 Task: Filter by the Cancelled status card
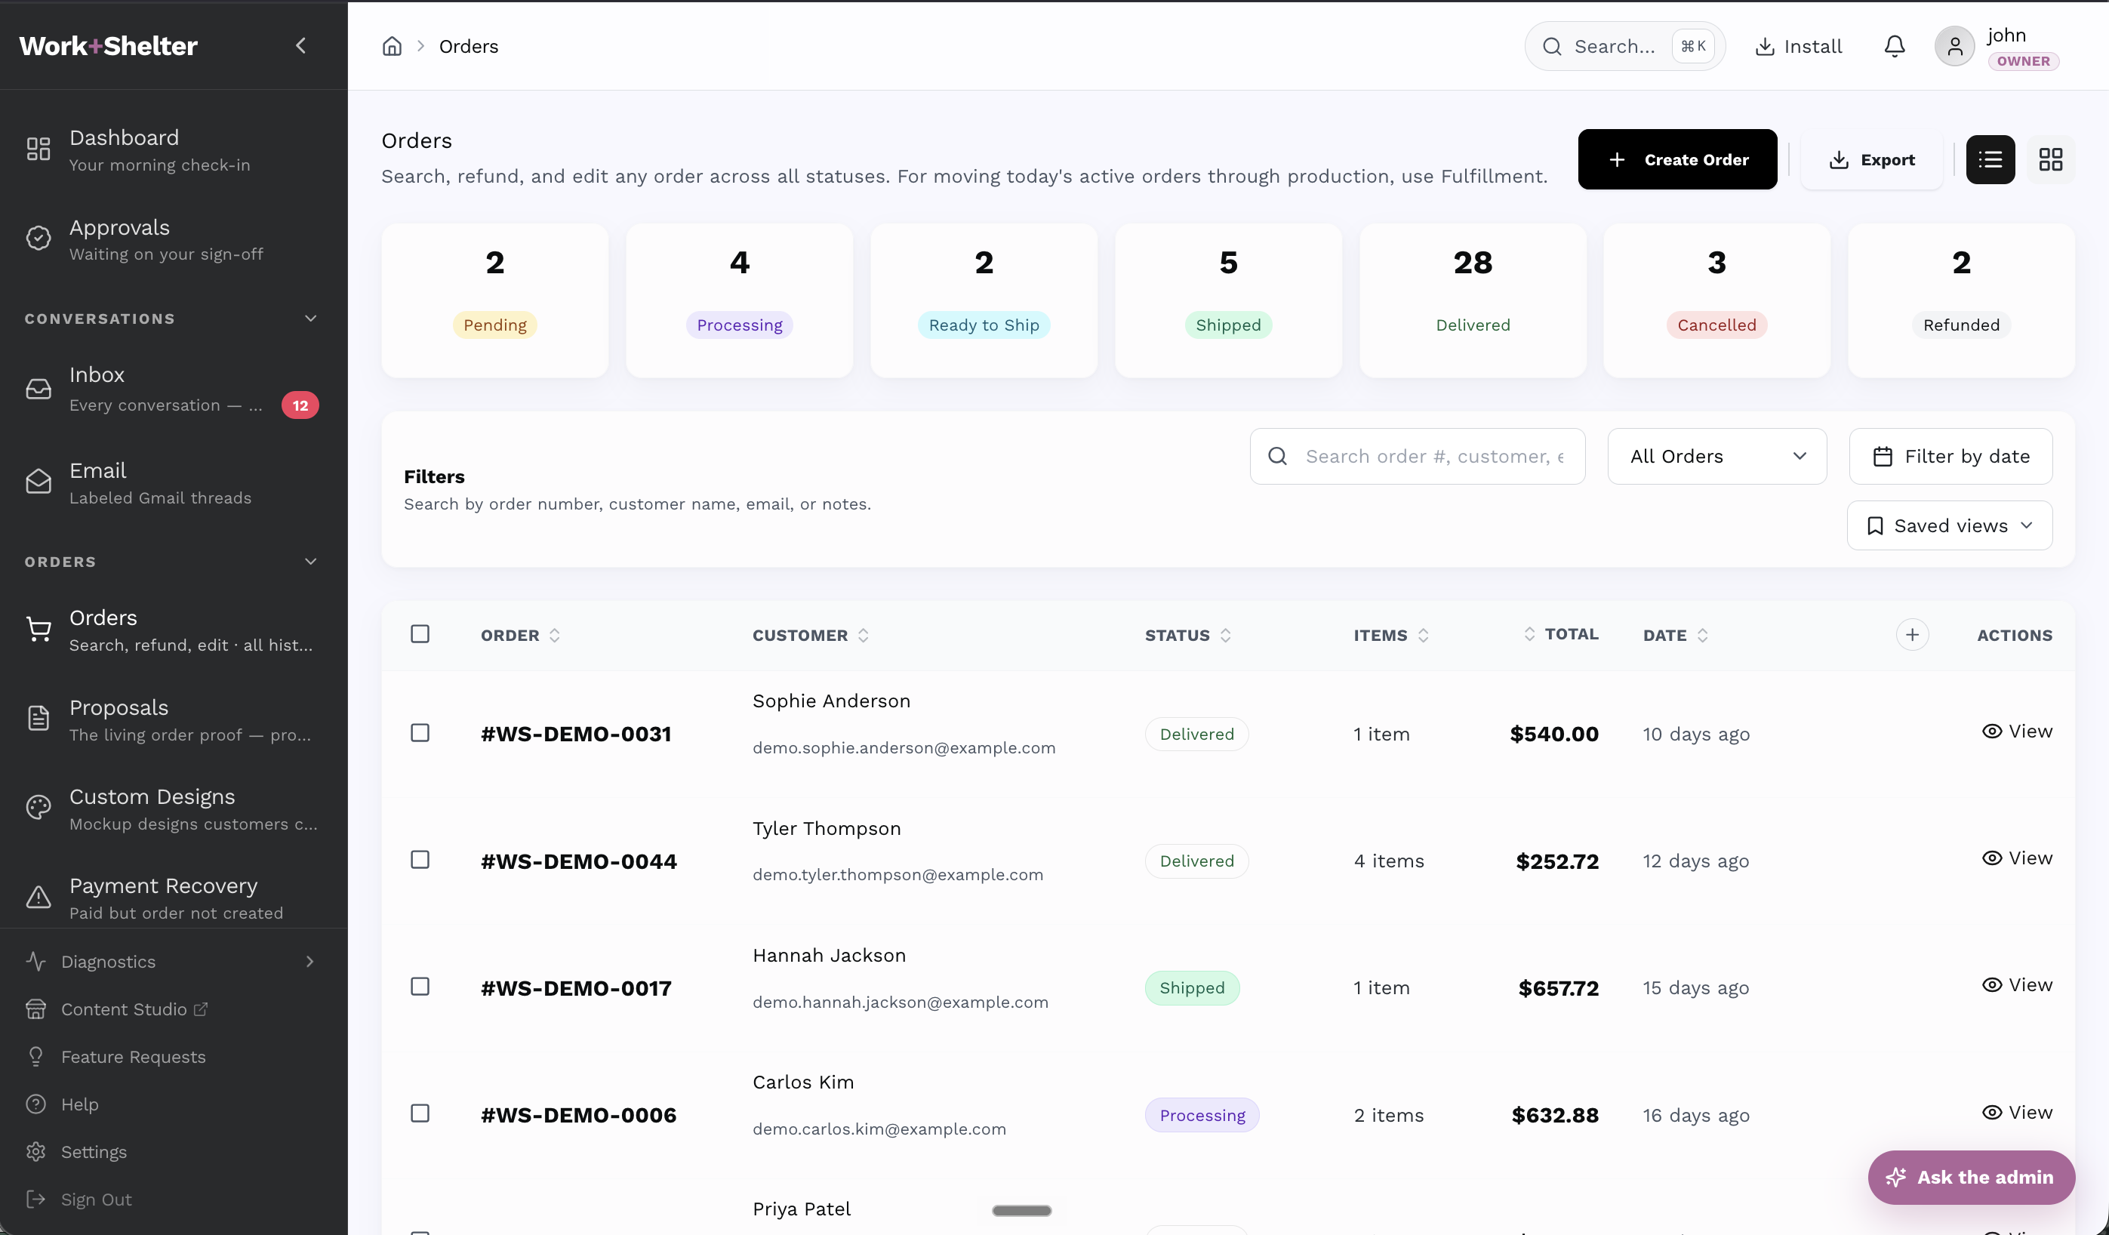[x=1716, y=300]
